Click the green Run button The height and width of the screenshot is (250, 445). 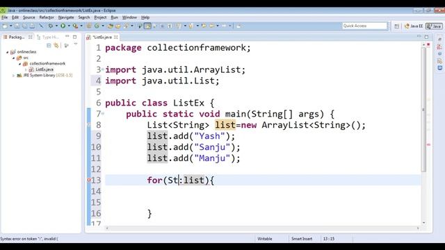point(63,26)
